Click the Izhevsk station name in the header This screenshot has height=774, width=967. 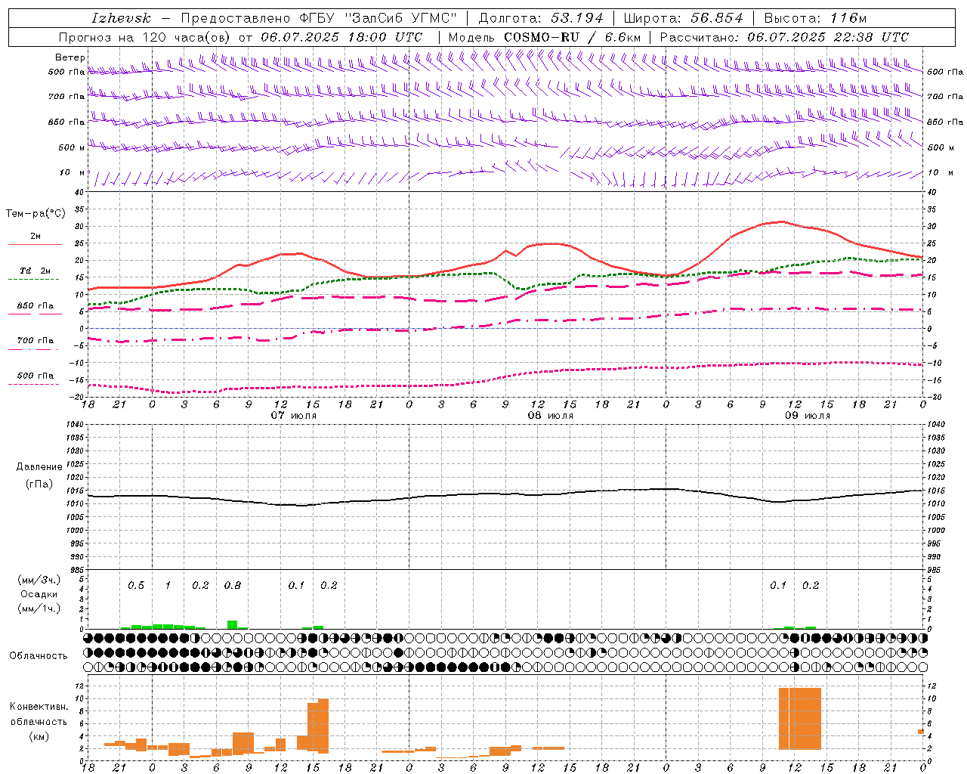tap(121, 18)
